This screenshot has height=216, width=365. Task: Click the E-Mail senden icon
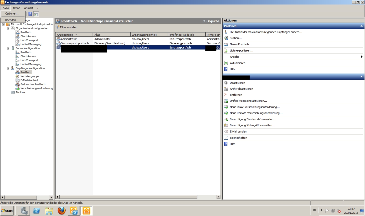(x=226, y=131)
